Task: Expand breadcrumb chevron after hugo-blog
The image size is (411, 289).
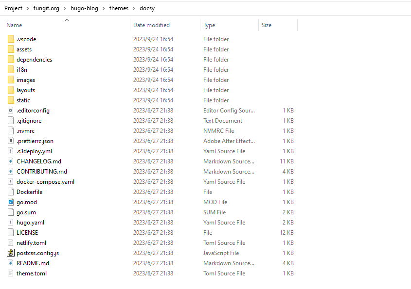Action: point(104,8)
